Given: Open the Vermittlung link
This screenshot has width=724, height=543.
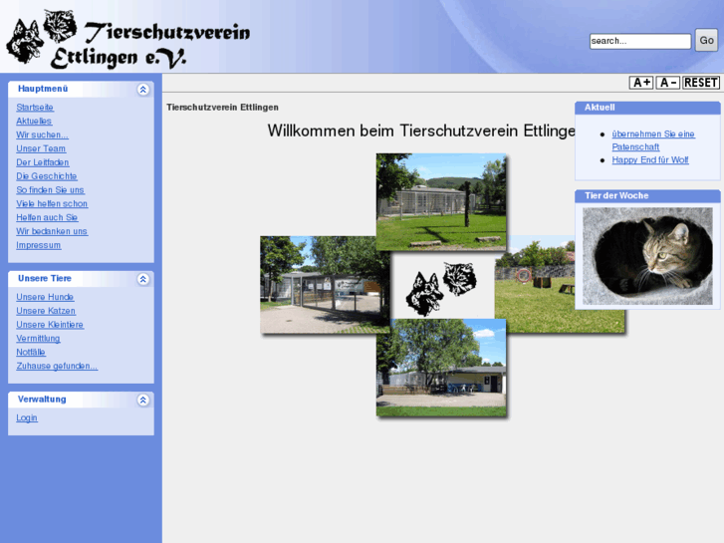Looking at the screenshot, I should pos(38,339).
